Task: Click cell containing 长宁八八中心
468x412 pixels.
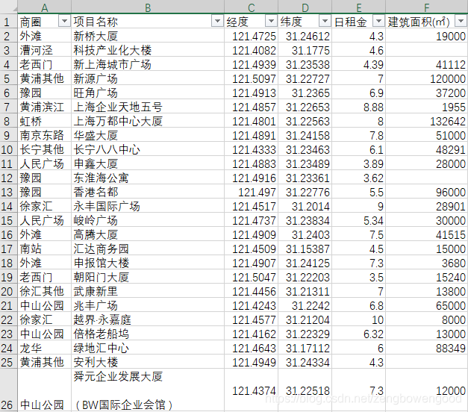Action: tap(148, 149)
